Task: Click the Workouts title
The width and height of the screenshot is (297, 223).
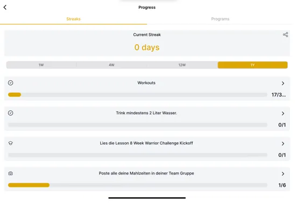Action: pos(146,83)
